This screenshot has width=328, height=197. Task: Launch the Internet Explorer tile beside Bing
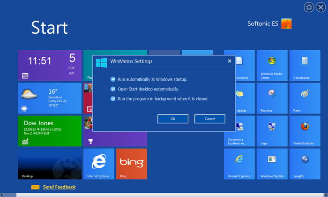coord(99,164)
